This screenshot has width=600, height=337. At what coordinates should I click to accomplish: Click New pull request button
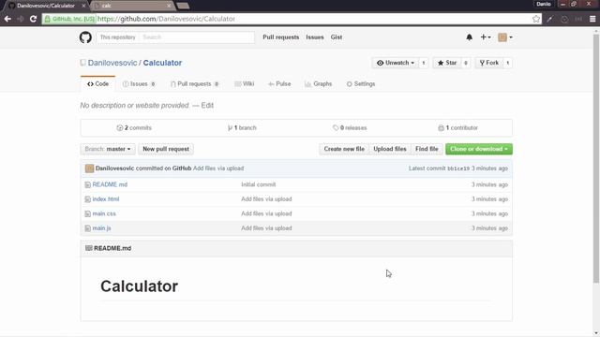point(166,149)
